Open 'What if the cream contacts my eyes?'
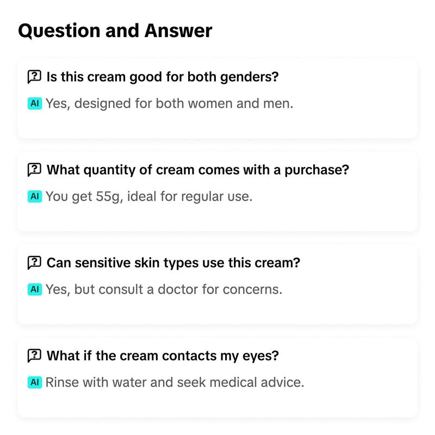Image resolution: width=435 pixels, height=435 pixels. 163,356
